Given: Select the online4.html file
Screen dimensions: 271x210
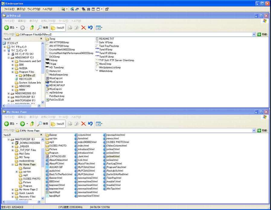Looking at the screenshot, I should click(x=113, y=156).
